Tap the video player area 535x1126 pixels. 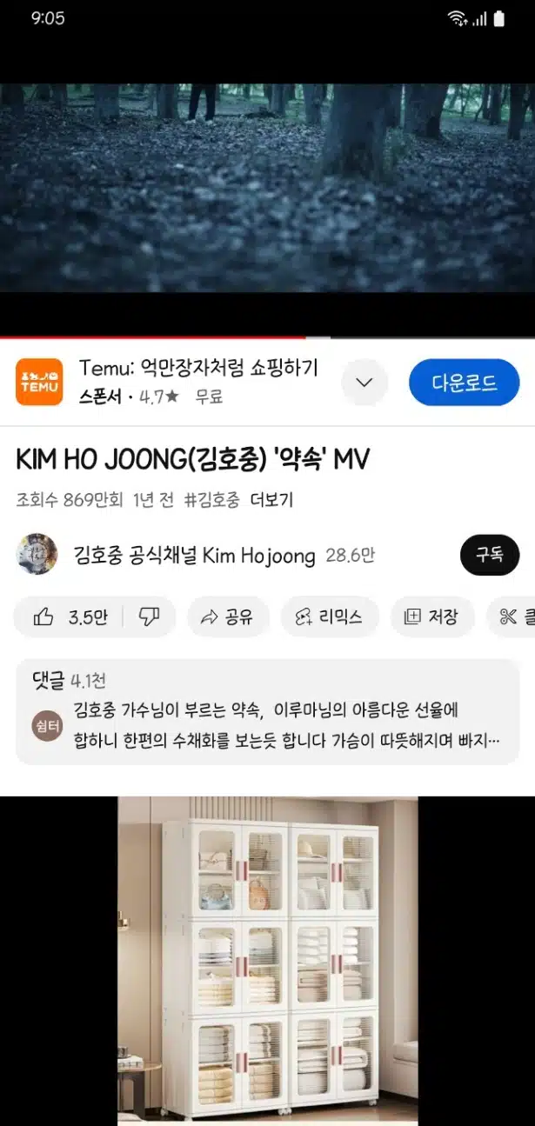coord(267,188)
